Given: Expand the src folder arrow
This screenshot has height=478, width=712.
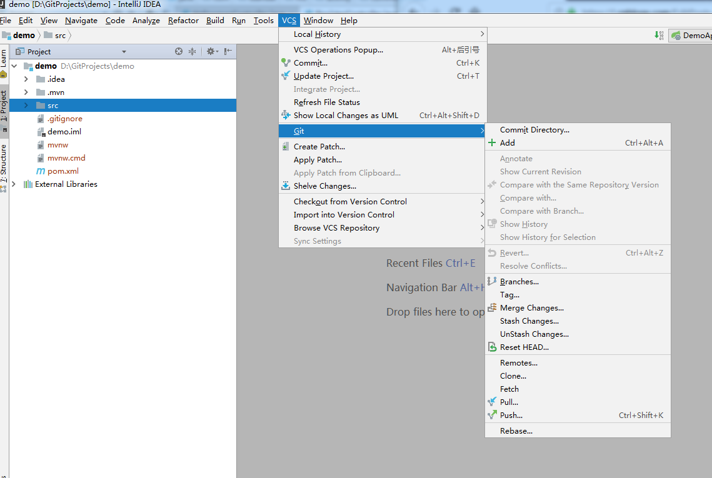Looking at the screenshot, I should [x=26, y=106].
